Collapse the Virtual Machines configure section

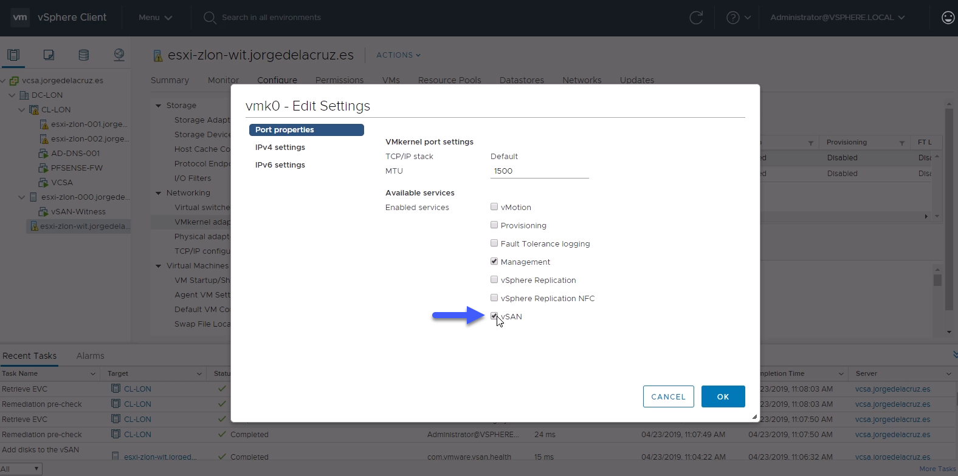[159, 266]
